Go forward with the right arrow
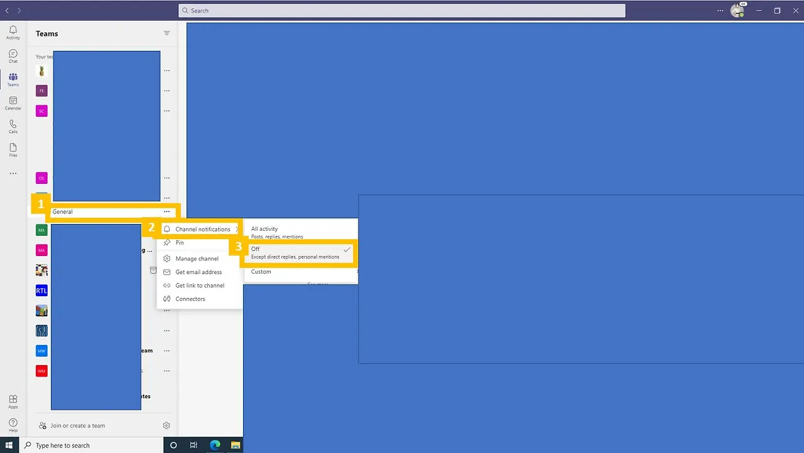The height and width of the screenshot is (453, 804). (19, 11)
